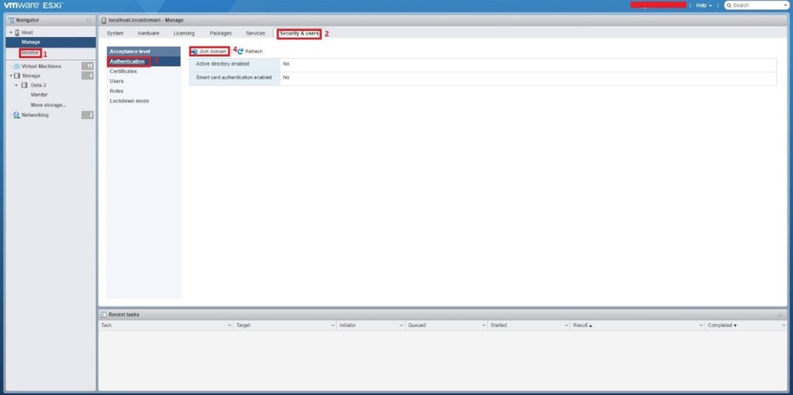
Task: Click the Data-3 datastore icon
Action: pyautogui.click(x=24, y=85)
